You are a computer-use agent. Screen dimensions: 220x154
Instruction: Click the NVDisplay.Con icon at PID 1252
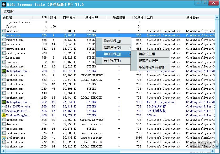pos(4,102)
